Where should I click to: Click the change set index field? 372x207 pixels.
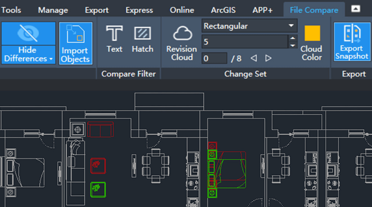(214, 58)
